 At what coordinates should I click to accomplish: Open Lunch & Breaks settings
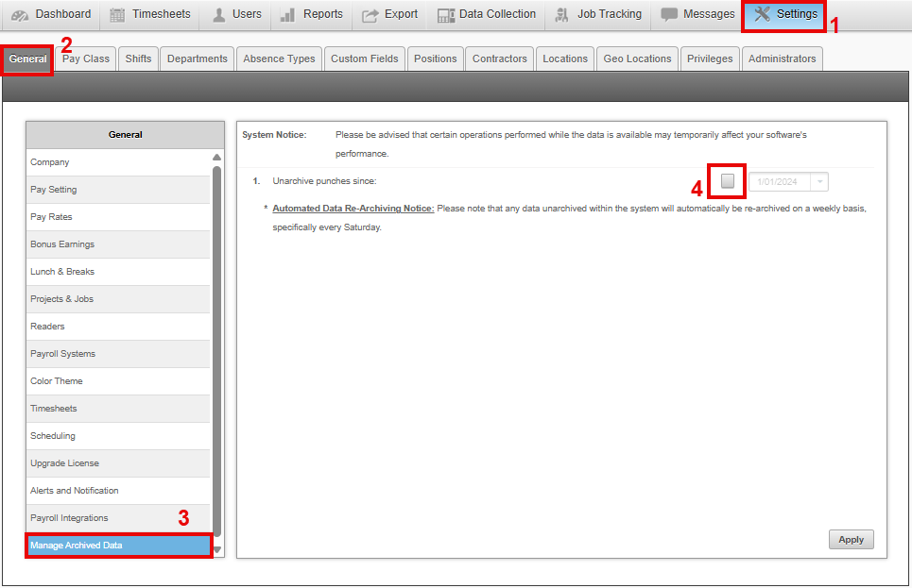(x=118, y=271)
